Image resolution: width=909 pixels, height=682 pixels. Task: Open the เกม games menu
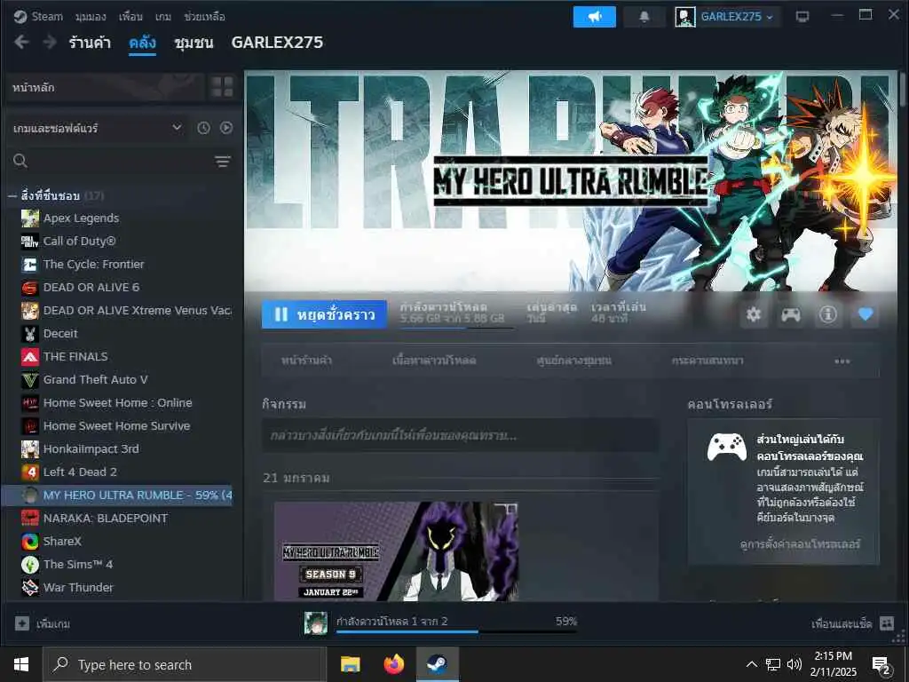[x=163, y=17]
